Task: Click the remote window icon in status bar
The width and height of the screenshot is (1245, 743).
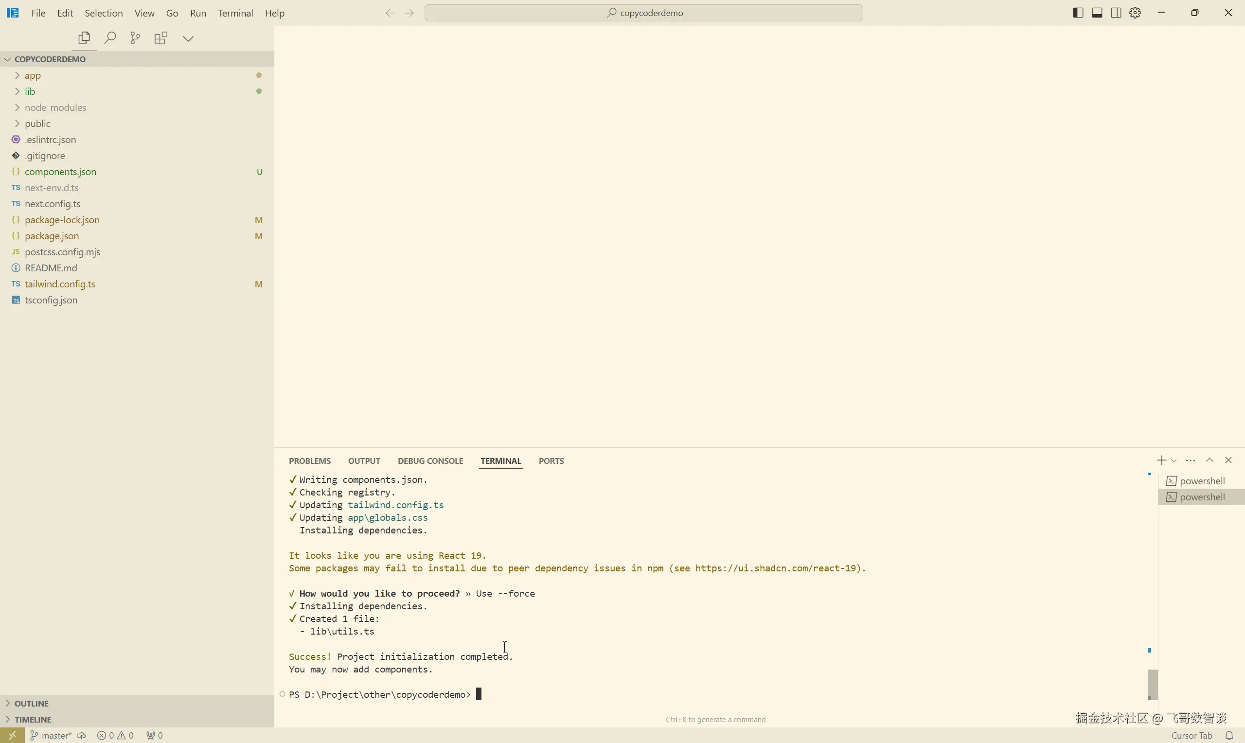Action: coord(12,736)
